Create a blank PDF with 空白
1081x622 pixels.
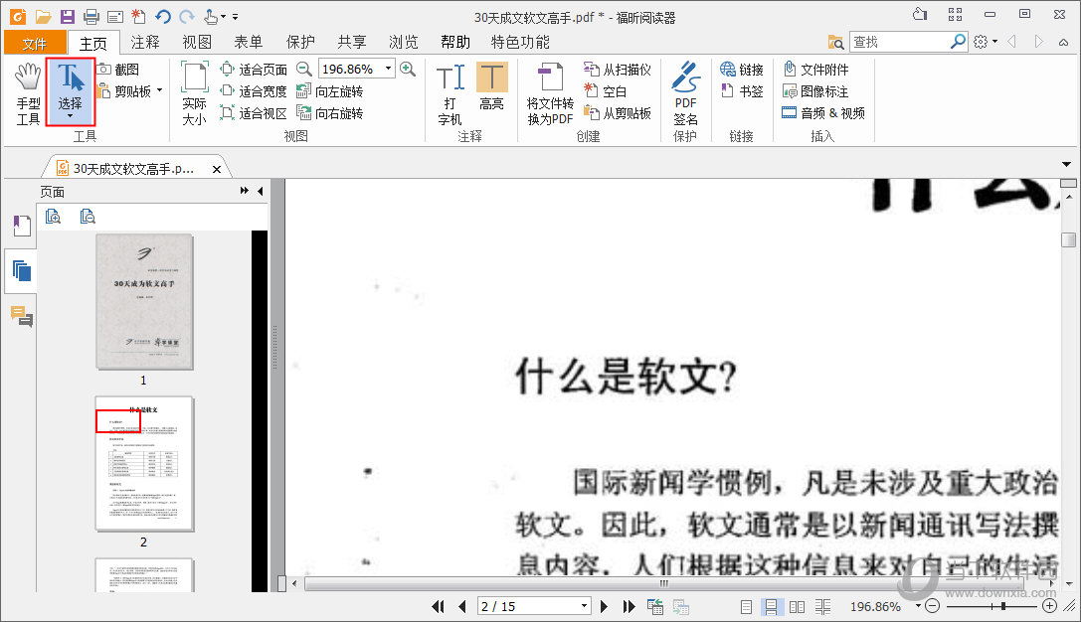click(x=614, y=90)
